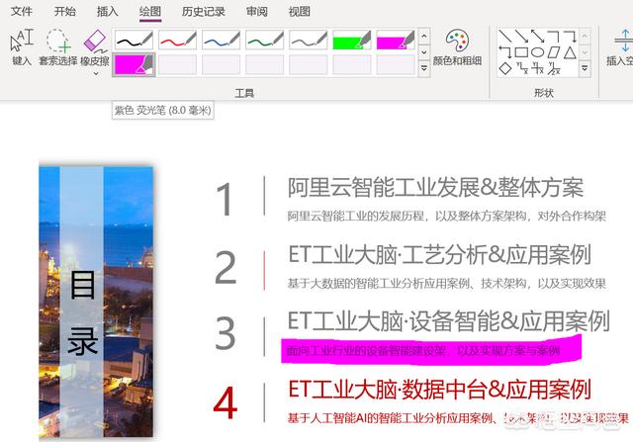Select the 键入 (Type) text cursor tool
Viewport: 633px width, 442px height.
(22, 47)
